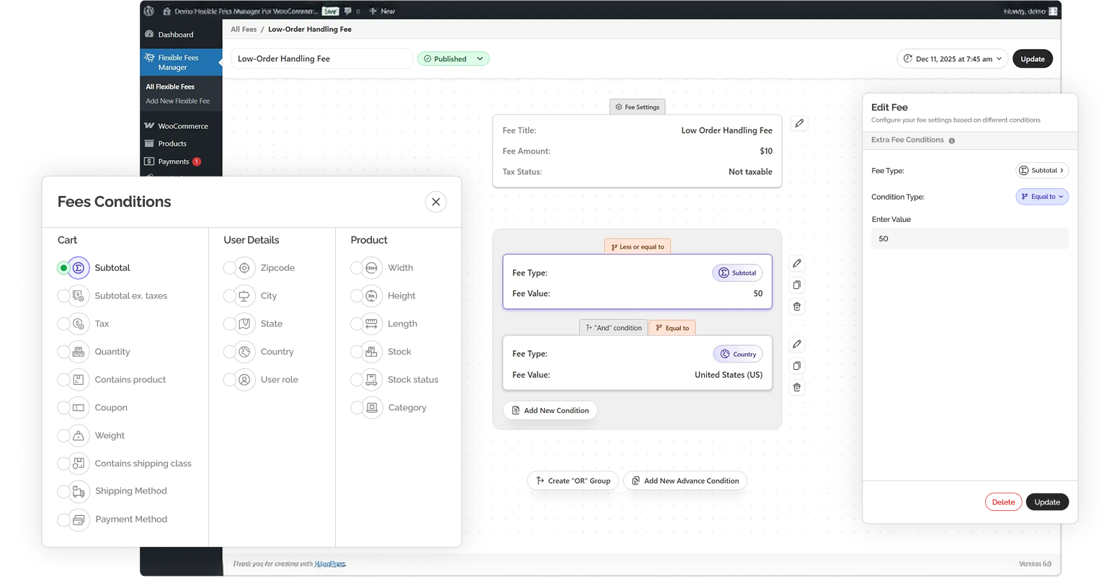This screenshot has width=1117, height=578.
Task: Open WooCommerce in the sidebar menu
Action: 182,126
